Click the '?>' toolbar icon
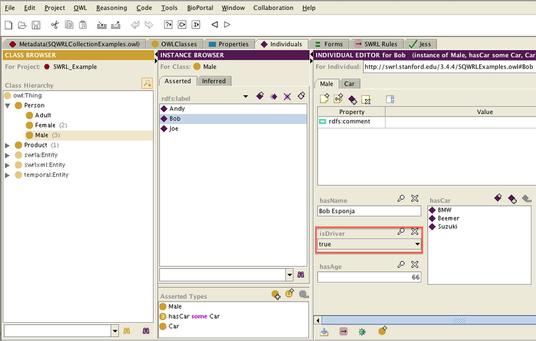This screenshot has height=341, width=536. pos(168,25)
